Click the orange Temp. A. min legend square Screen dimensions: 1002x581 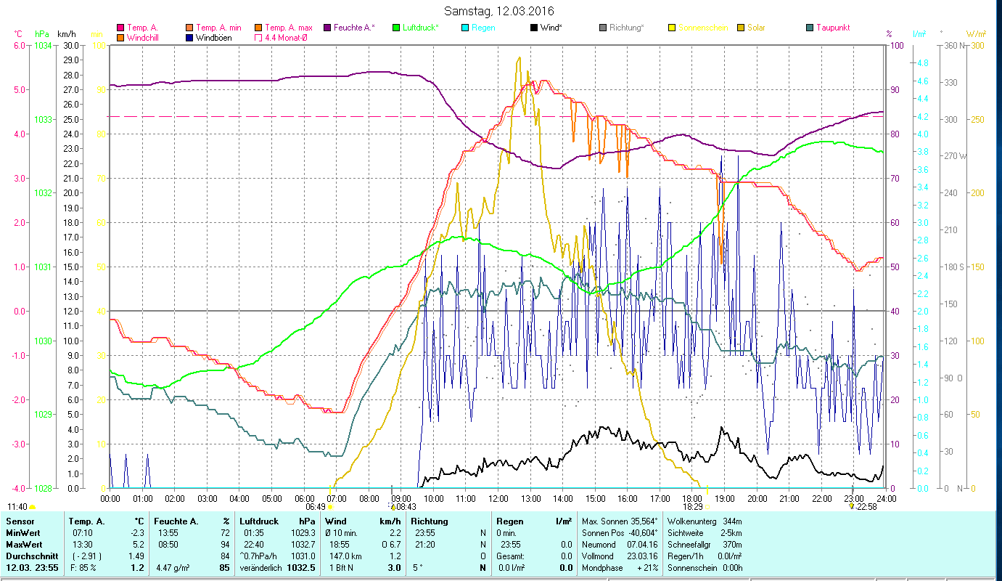point(190,28)
